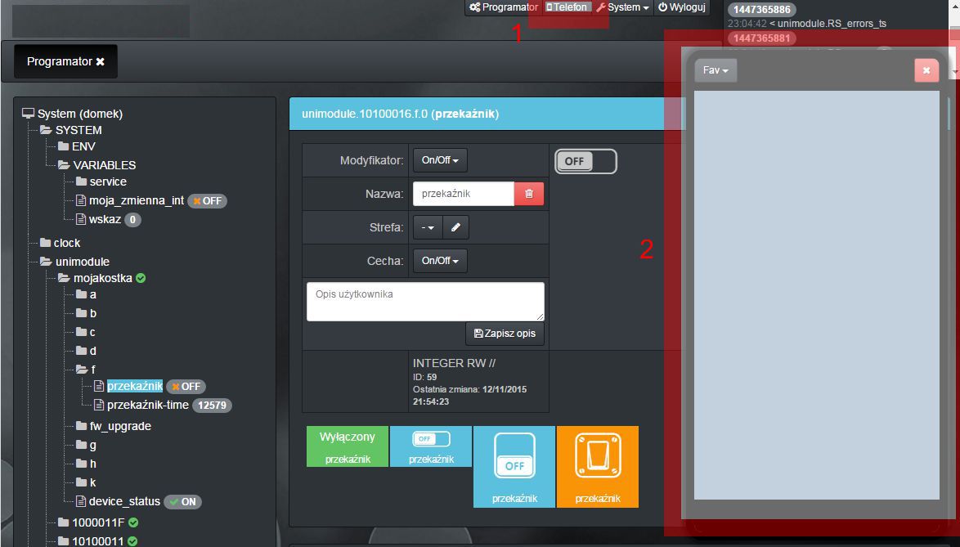Close the phone preview with pink X
960x547 pixels.
coord(926,70)
